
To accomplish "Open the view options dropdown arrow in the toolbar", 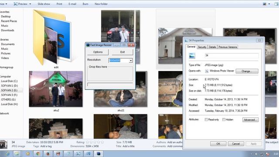I will coord(269,4).
